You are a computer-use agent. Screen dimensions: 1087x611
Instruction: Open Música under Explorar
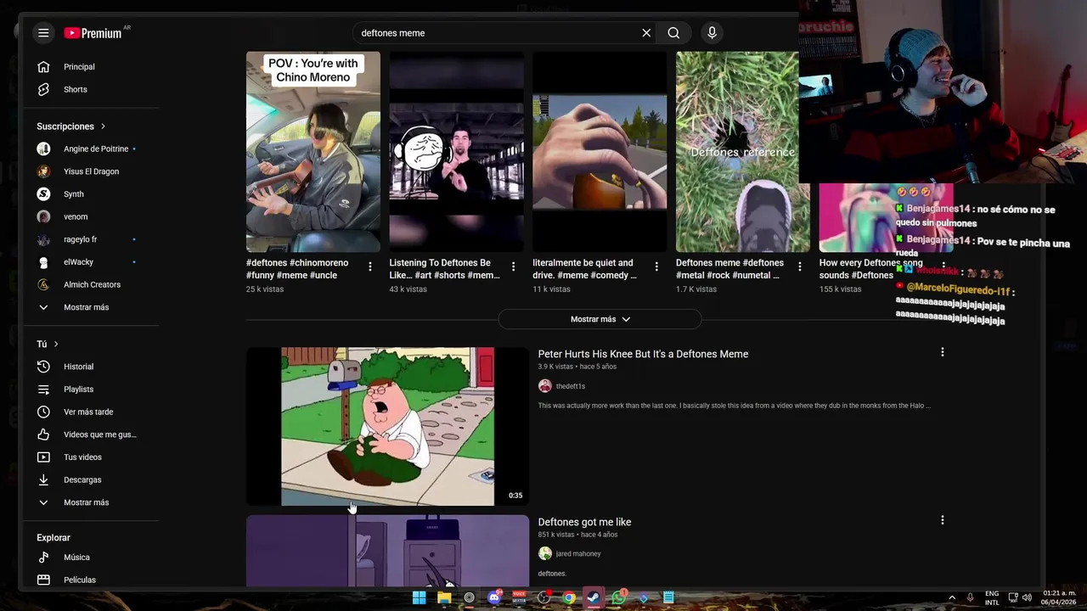[43, 558]
